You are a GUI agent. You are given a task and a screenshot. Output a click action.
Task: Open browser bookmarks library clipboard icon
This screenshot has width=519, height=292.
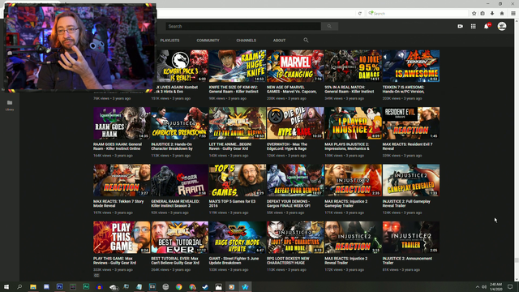483,14
